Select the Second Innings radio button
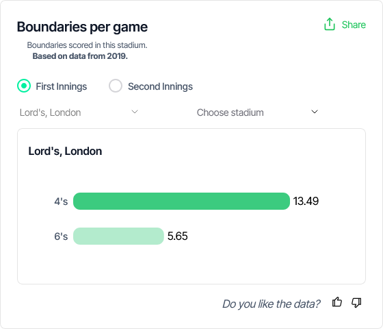The height and width of the screenshot is (329, 383). click(x=116, y=86)
